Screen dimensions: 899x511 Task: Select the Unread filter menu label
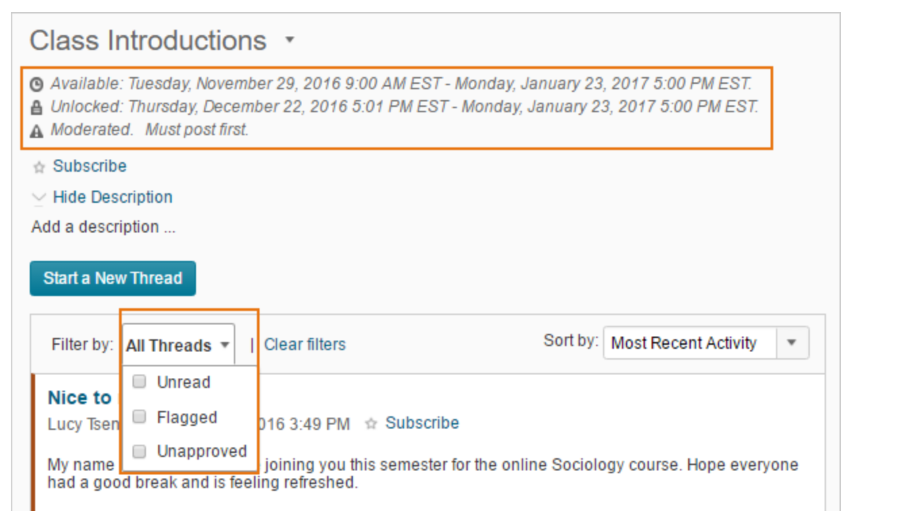(x=183, y=382)
